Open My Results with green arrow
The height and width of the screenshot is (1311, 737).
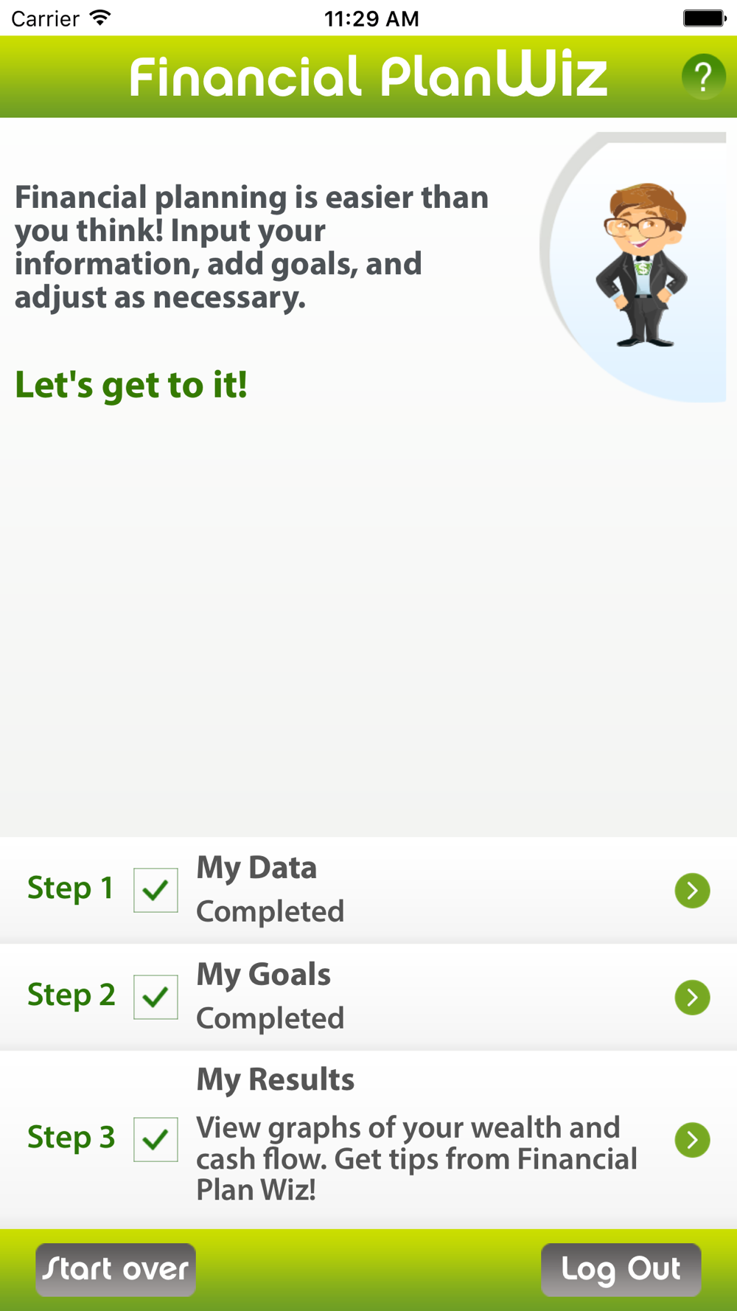(692, 1140)
